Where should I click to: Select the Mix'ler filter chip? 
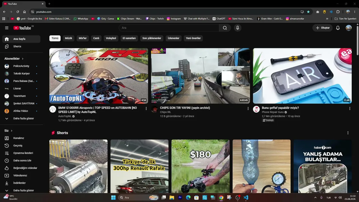point(83,38)
